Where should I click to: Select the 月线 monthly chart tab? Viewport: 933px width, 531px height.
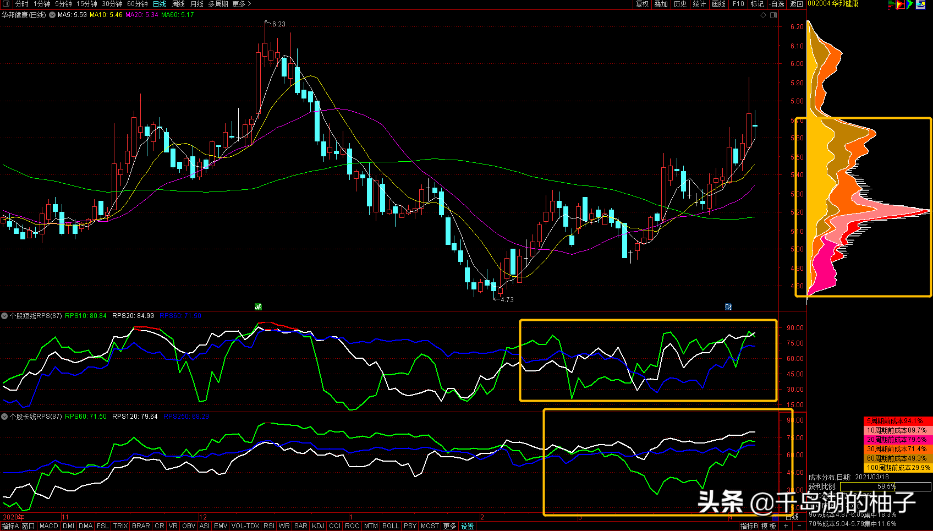click(x=197, y=4)
